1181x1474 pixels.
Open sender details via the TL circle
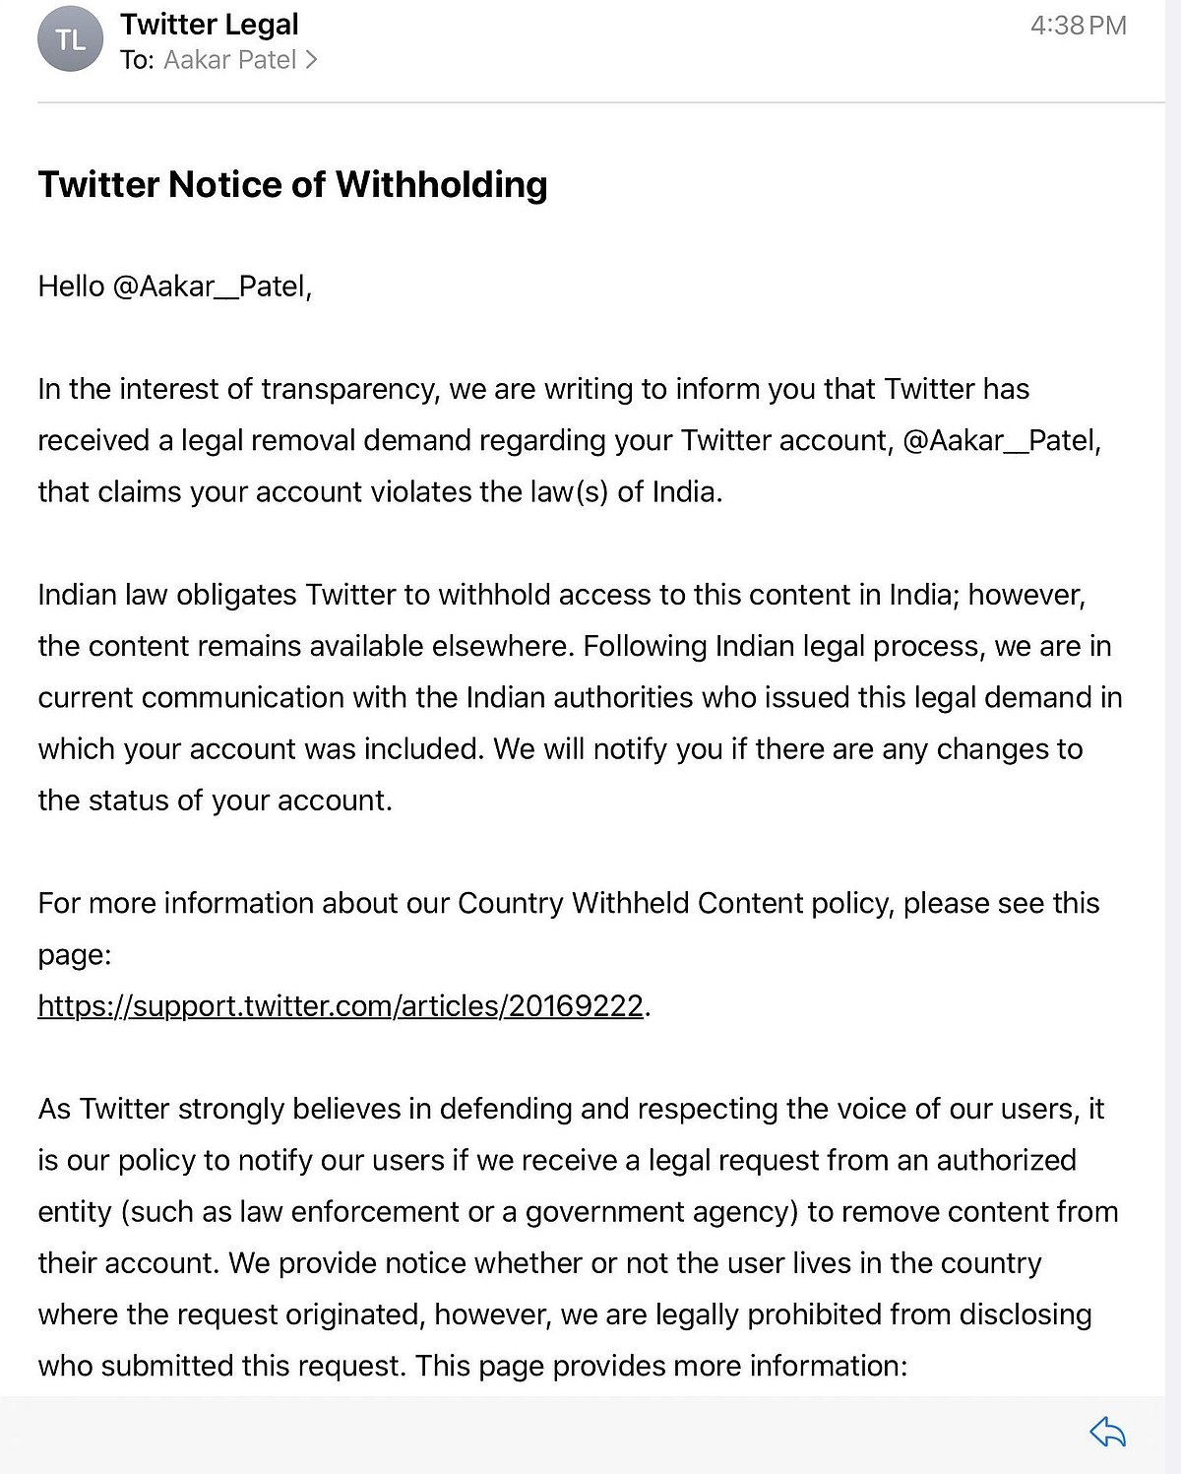click(69, 39)
